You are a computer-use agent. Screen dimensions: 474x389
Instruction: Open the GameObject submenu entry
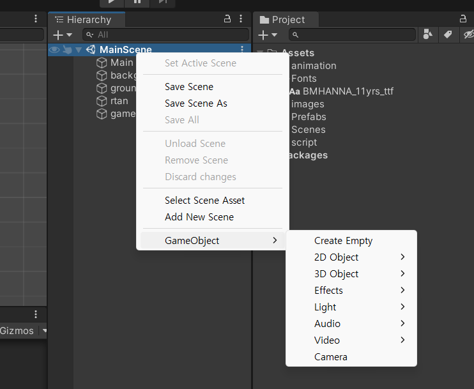[213, 241]
